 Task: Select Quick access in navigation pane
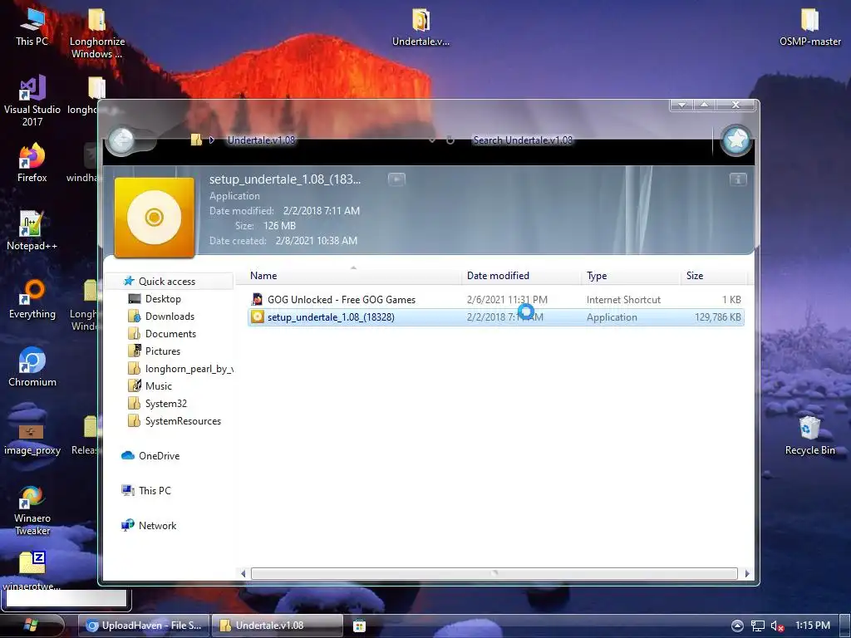(x=166, y=281)
